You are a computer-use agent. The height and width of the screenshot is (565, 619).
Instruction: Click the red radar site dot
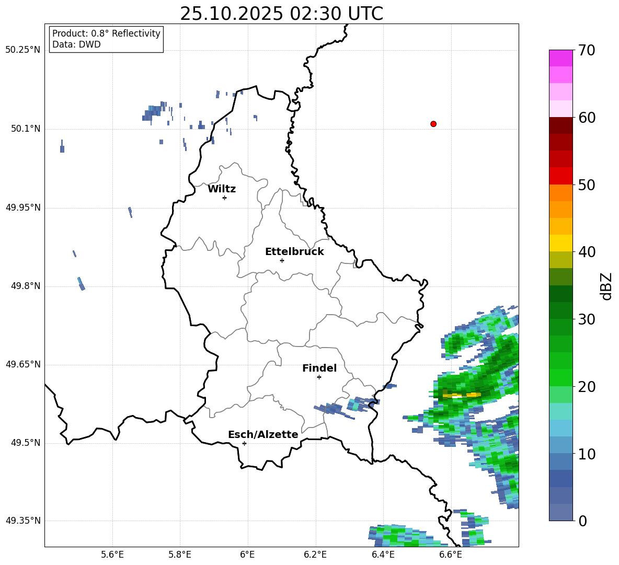pyautogui.click(x=433, y=124)
